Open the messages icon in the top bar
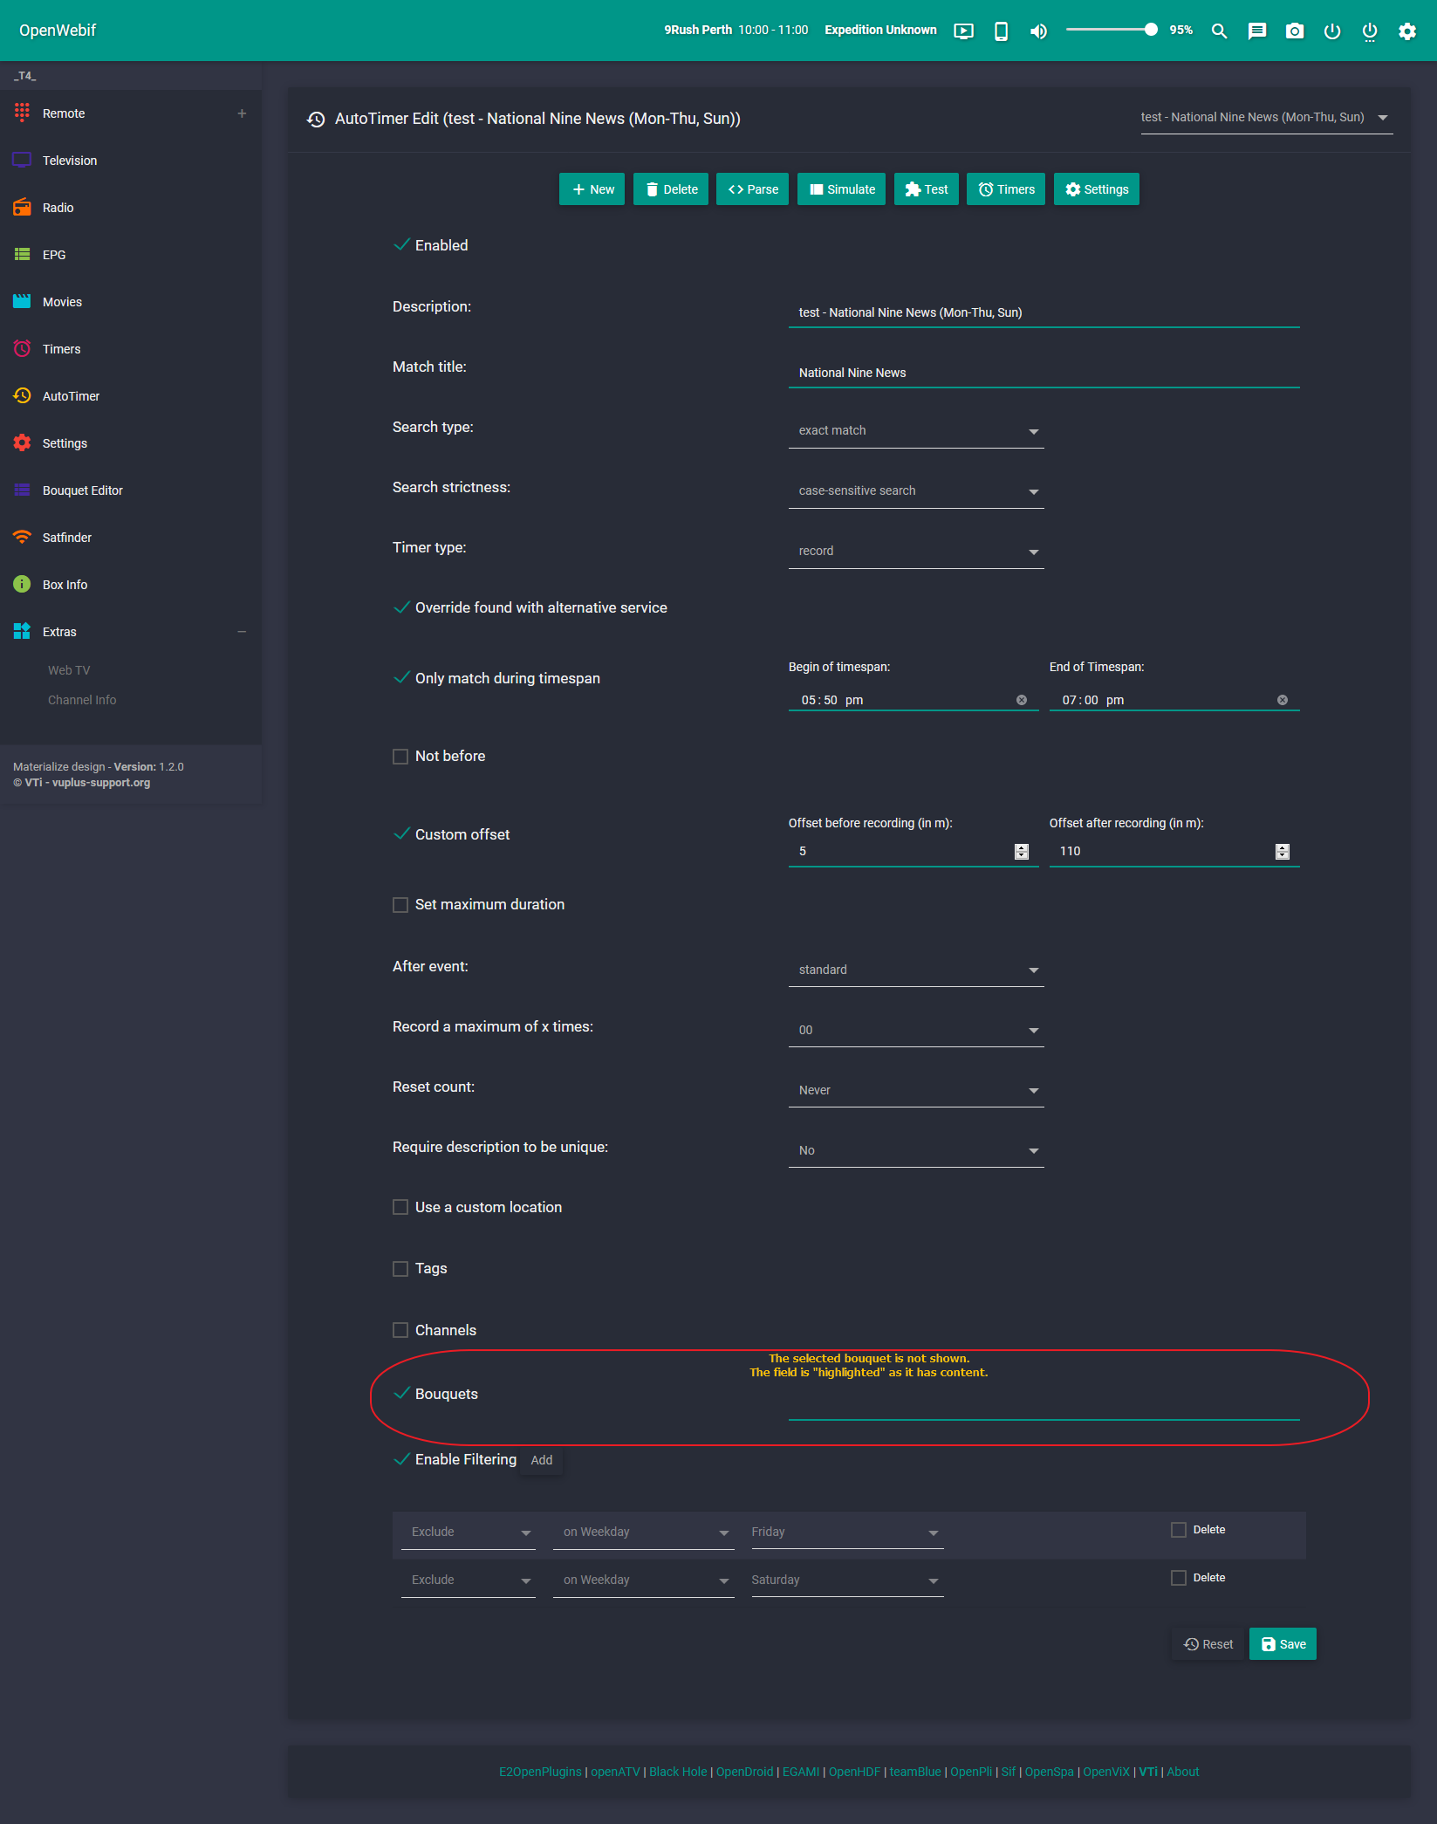 click(1257, 31)
